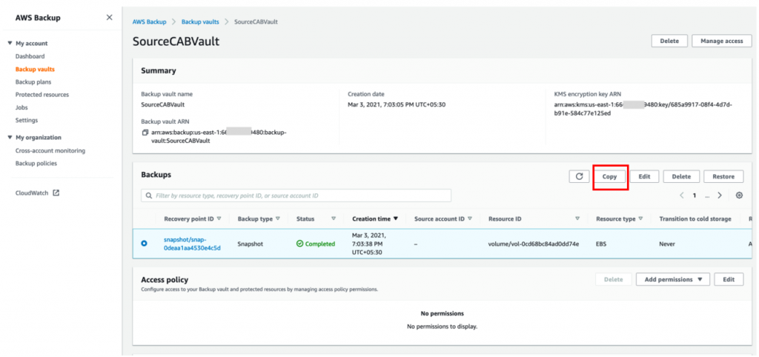The image size is (759, 357).
Task: Select page 1 in the pagination
Action: 694,196
